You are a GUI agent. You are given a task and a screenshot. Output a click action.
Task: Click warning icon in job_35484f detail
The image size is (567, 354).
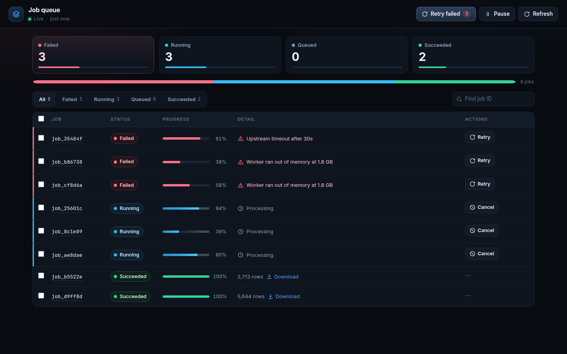(241, 139)
